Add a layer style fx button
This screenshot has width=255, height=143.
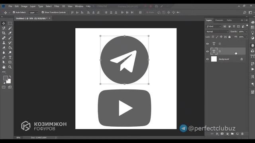pos(217,134)
